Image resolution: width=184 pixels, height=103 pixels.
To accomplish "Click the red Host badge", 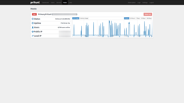I will point(34,14).
